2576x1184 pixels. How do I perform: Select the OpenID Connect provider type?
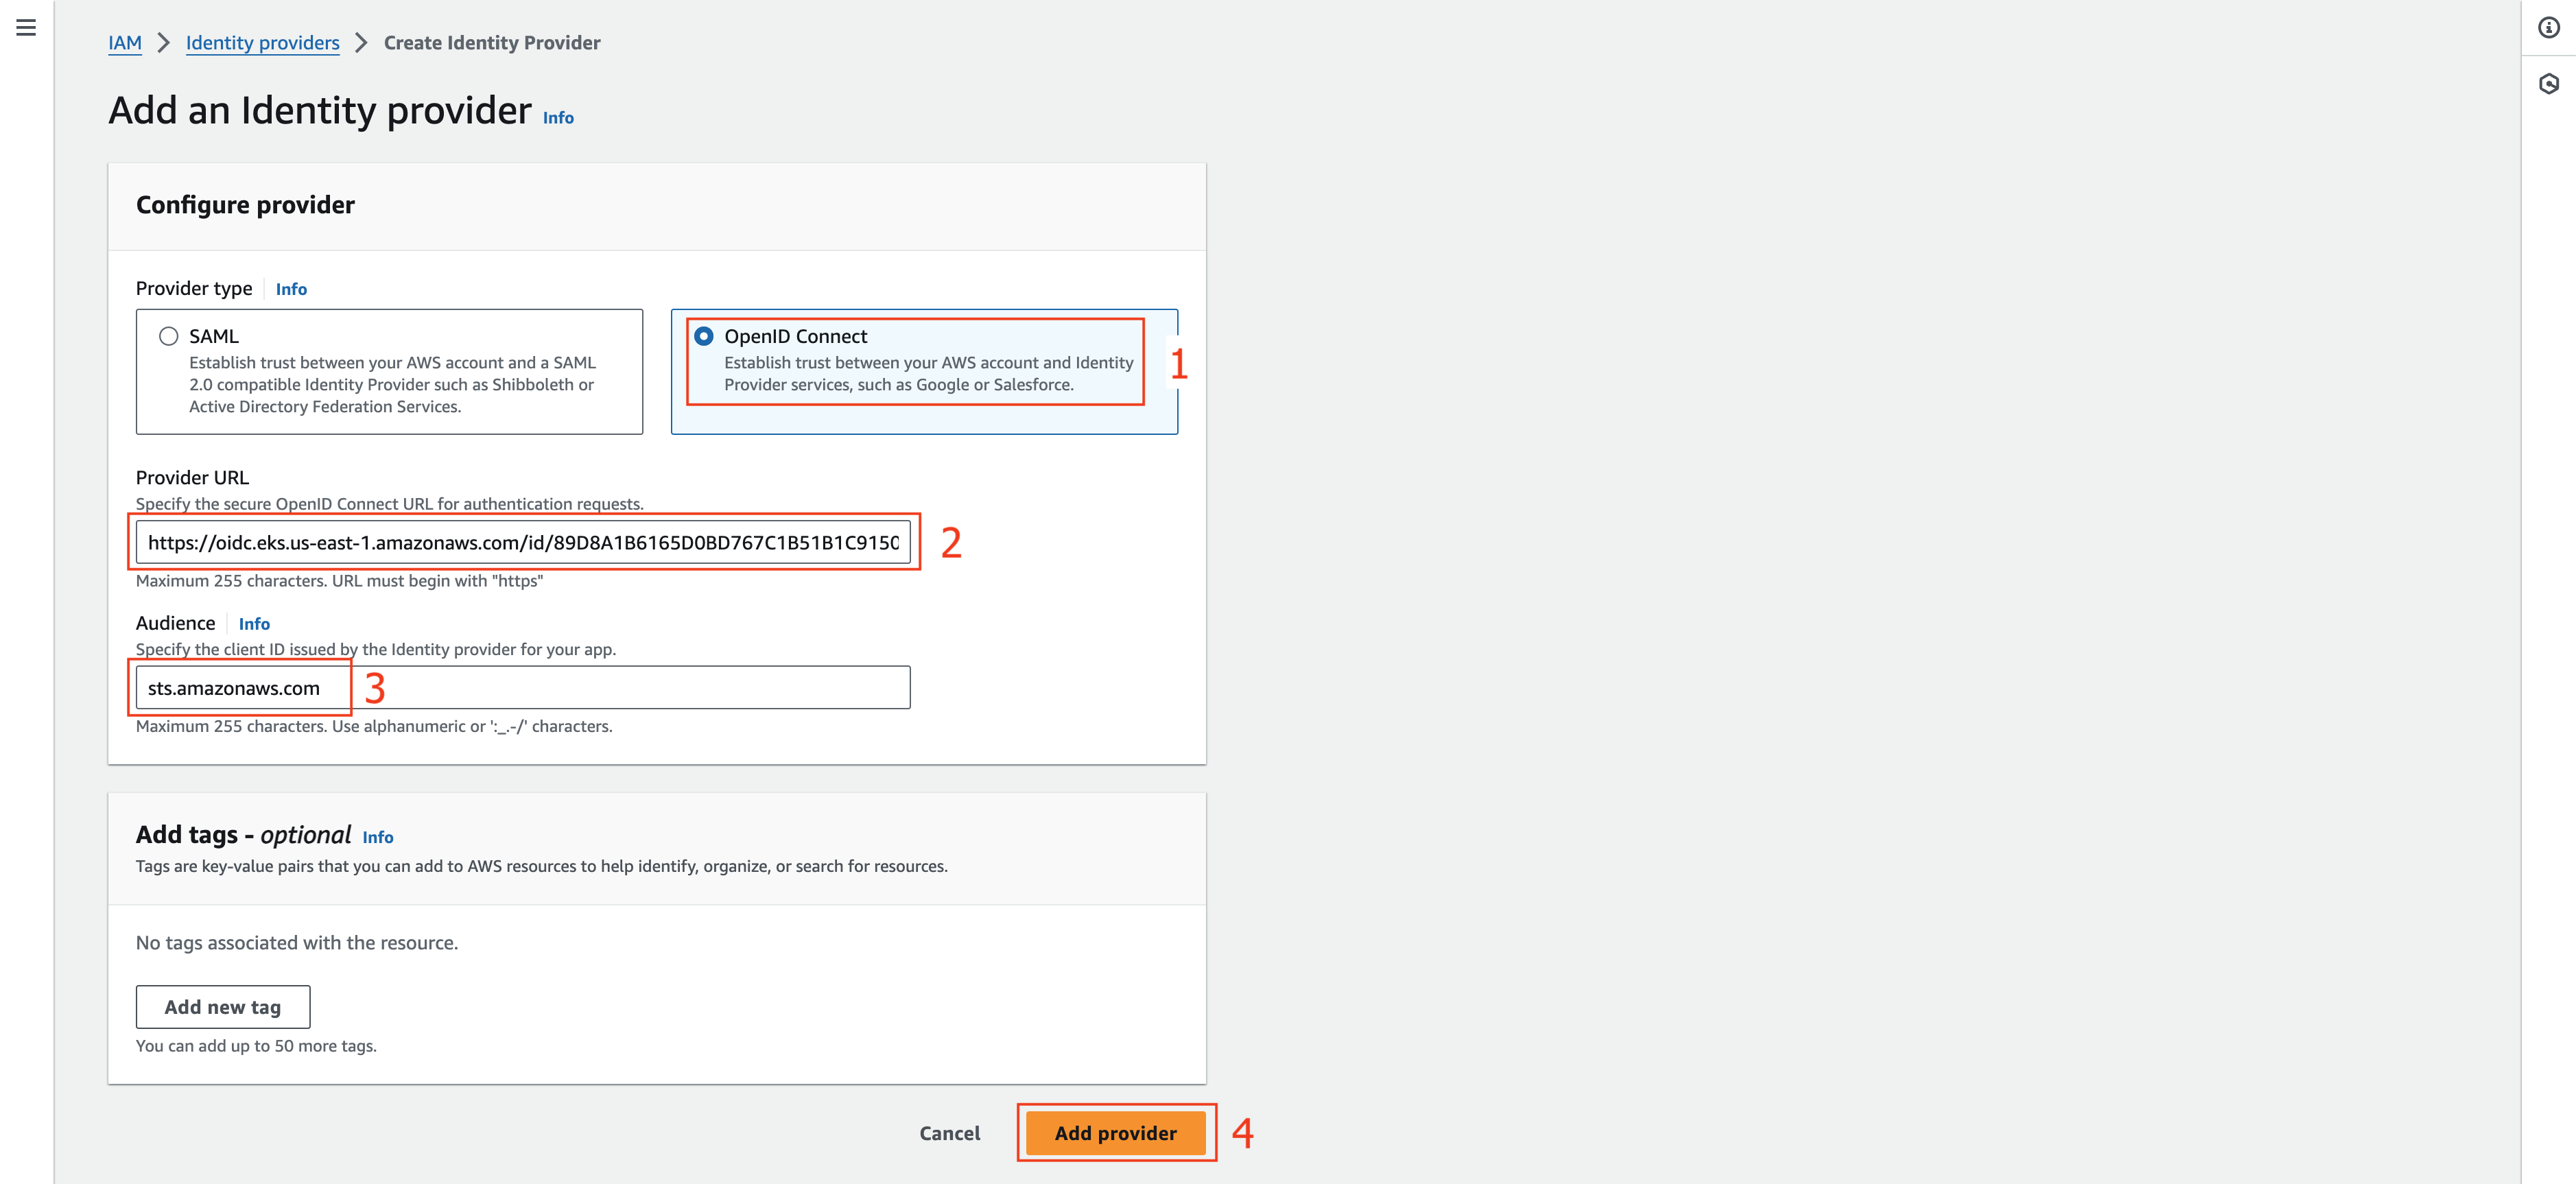(x=924, y=371)
